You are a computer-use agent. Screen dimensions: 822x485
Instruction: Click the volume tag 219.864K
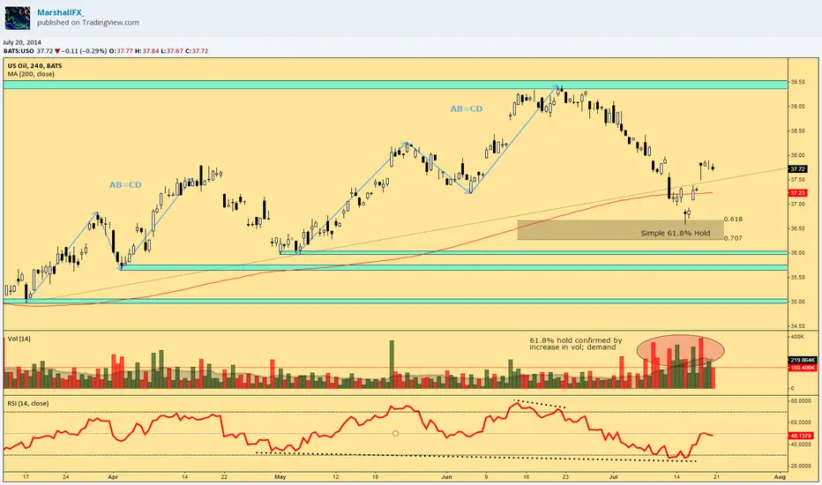[x=803, y=360]
